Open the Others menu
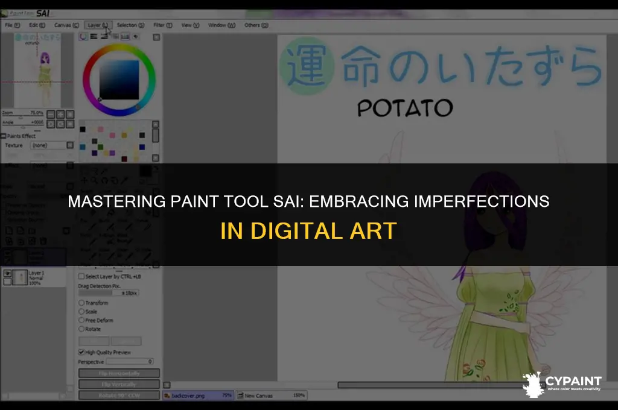 tap(256, 25)
